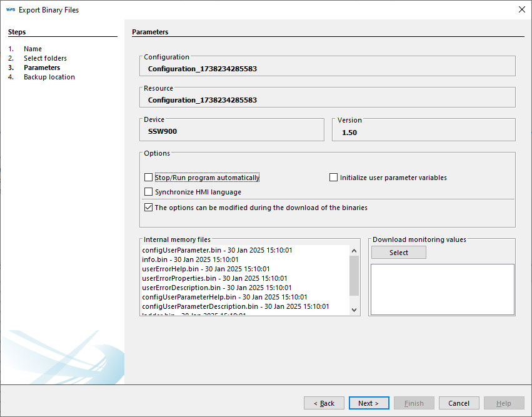Viewport: 532px width, 417px height.
Task: Click the scroll-up arrow on the files list
Action: point(353,253)
